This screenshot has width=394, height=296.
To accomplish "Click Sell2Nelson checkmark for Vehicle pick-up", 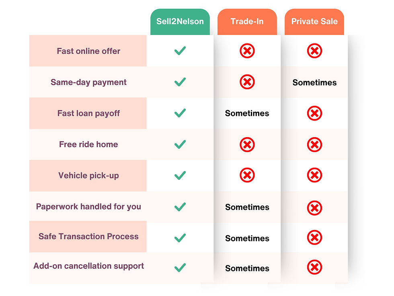I will [x=180, y=175].
